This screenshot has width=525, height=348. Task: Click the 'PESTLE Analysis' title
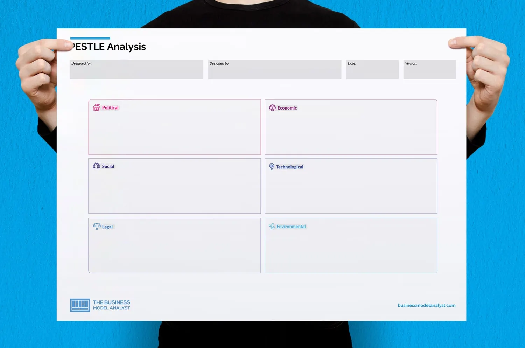(109, 47)
